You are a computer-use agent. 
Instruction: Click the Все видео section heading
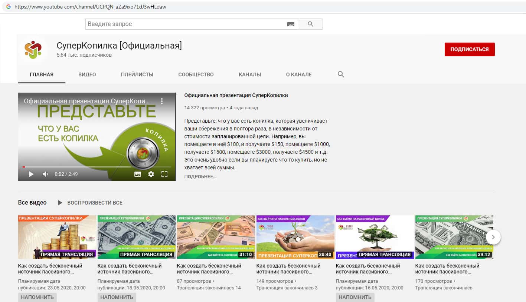32,203
